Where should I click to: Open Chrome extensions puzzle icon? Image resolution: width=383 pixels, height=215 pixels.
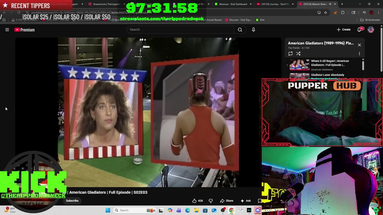(x=343, y=13)
